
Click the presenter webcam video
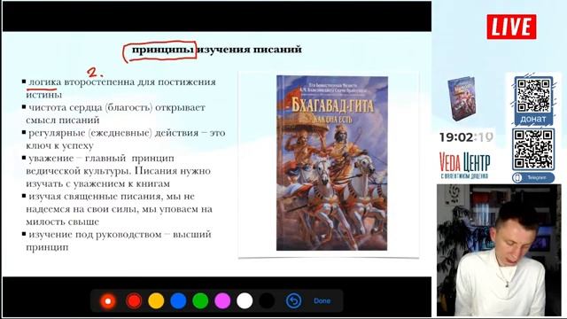click(499, 250)
